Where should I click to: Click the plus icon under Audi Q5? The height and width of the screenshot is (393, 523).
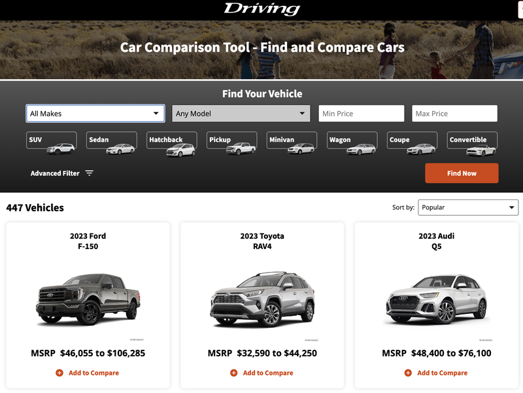tap(408, 373)
